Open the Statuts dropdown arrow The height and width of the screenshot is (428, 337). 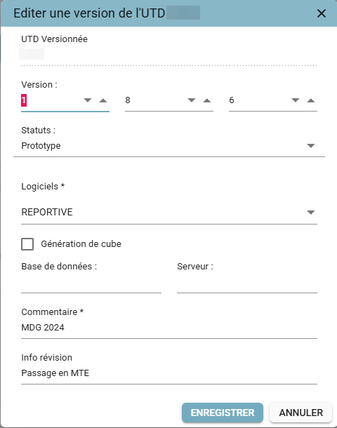tap(311, 146)
